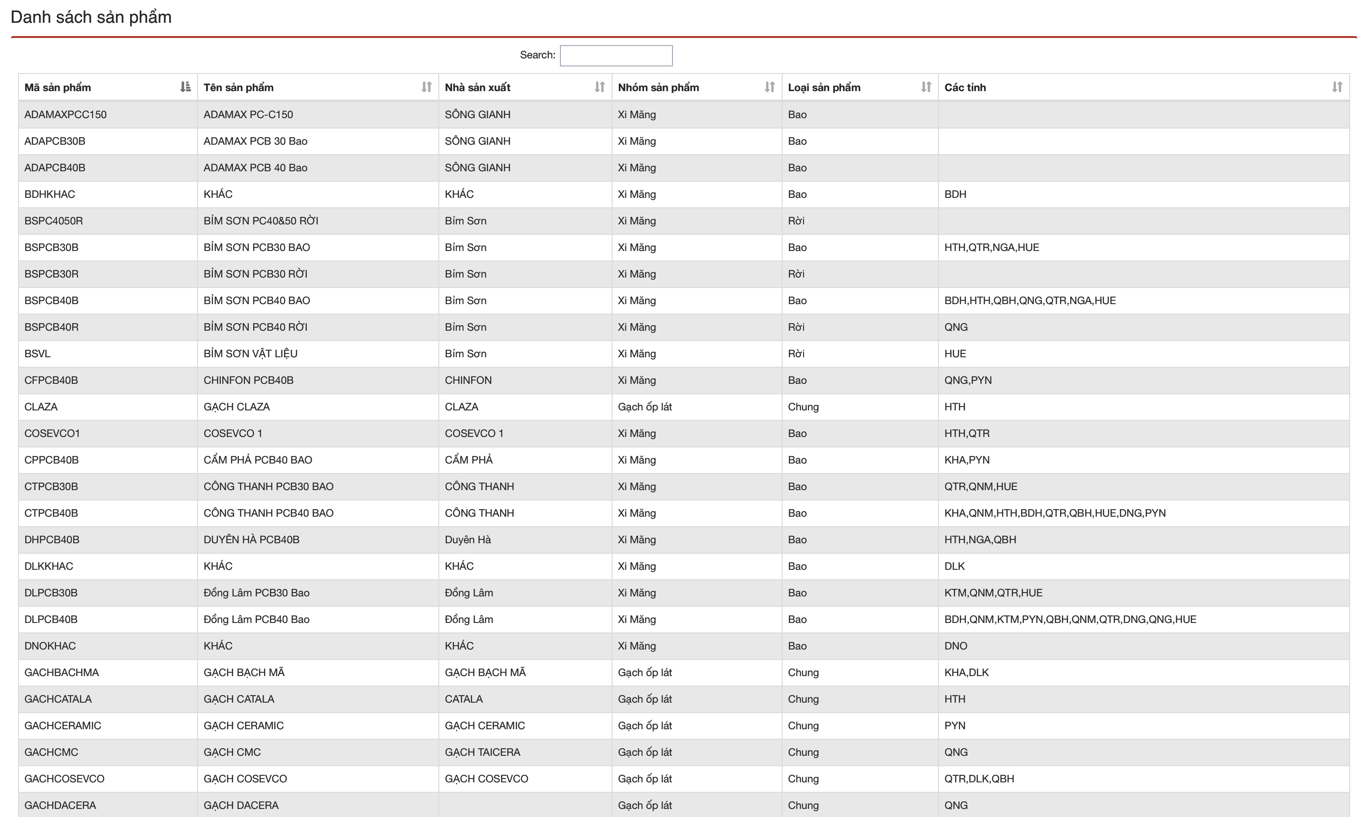
Task: Click 'SÔNG GIANH' manufacturer in ADAMAXPCC150 row
Action: pyautogui.click(x=478, y=114)
